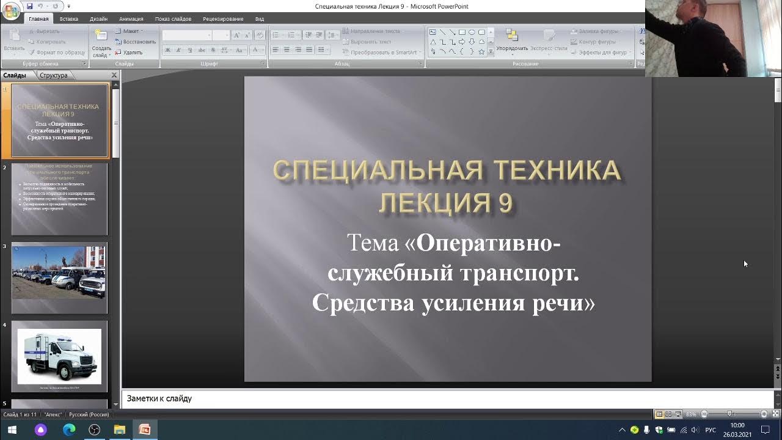Select the triangle shape in gallery
The image size is (782, 440).
click(x=433, y=42)
